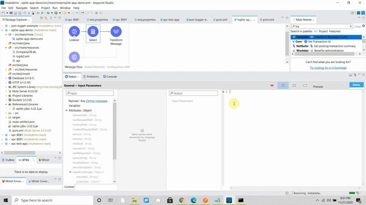Click the faded error-handler Listener node
This screenshot has width=366, height=205.
point(74,57)
